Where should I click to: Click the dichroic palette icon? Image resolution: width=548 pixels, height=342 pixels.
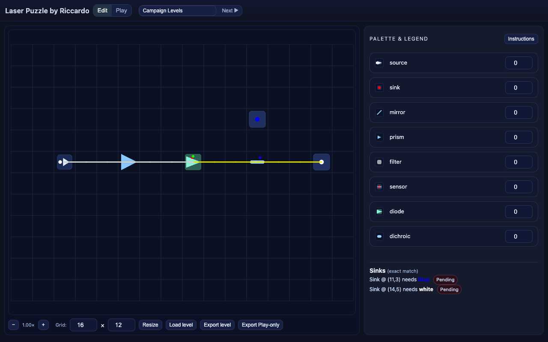379,236
